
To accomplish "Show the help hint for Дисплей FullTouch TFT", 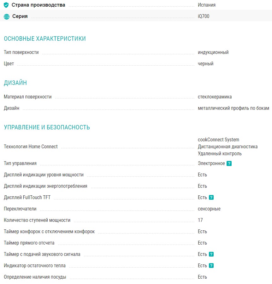I will (x=211, y=198).
